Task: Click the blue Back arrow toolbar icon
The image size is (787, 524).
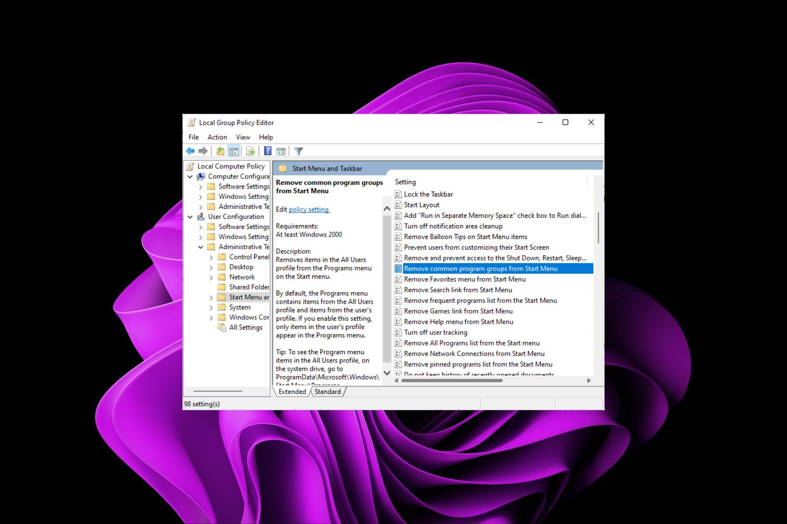Action: pos(190,151)
